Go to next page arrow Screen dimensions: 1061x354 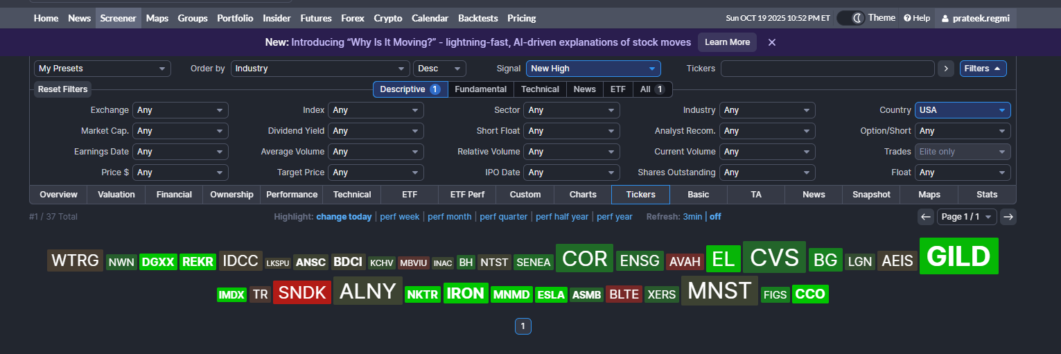[x=1009, y=217]
